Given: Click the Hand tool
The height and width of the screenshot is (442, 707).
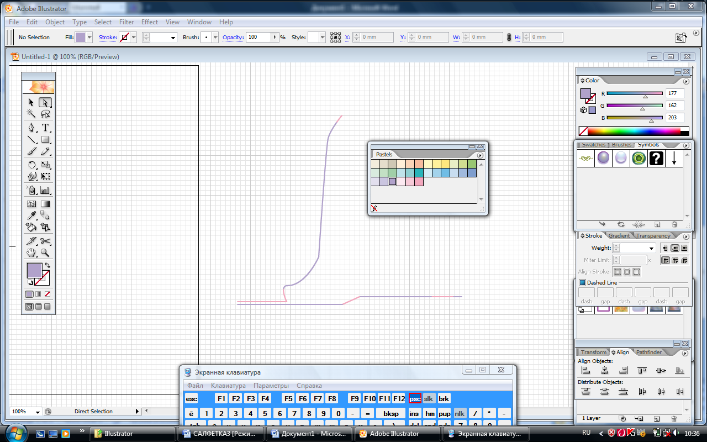Looking at the screenshot, I should click(x=31, y=253).
